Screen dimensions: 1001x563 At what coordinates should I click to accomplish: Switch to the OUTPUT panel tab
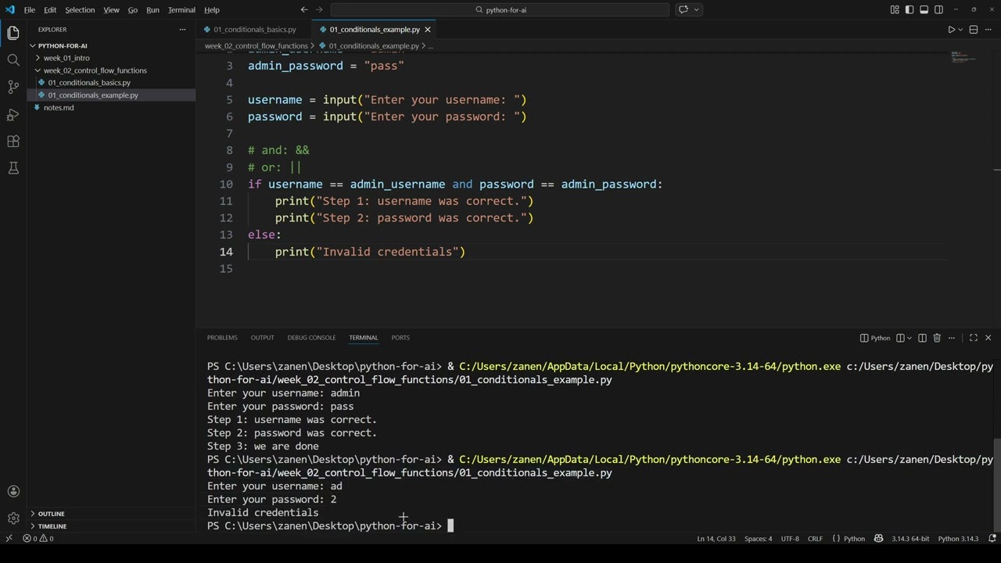click(x=262, y=338)
